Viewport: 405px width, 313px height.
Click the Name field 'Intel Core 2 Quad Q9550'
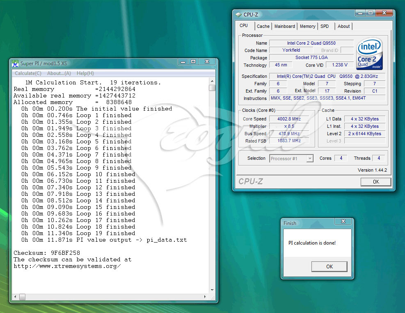(x=311, y=43)
